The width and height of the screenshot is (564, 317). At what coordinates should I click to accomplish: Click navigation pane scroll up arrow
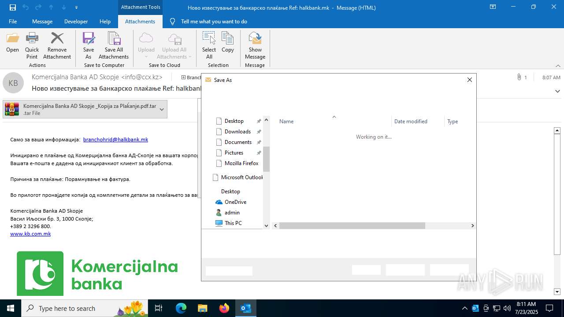point(266,120)
